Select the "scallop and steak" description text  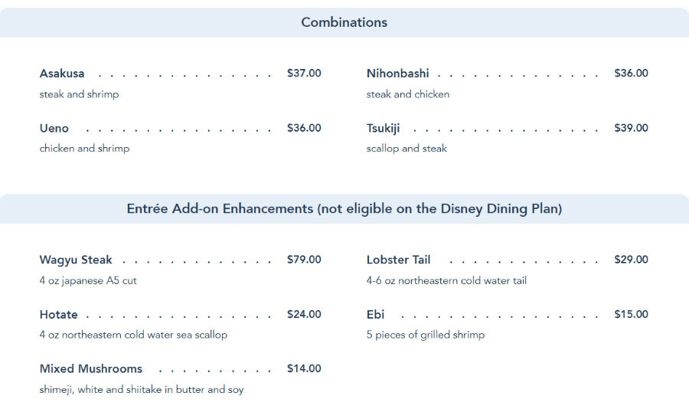pos(407,149)
